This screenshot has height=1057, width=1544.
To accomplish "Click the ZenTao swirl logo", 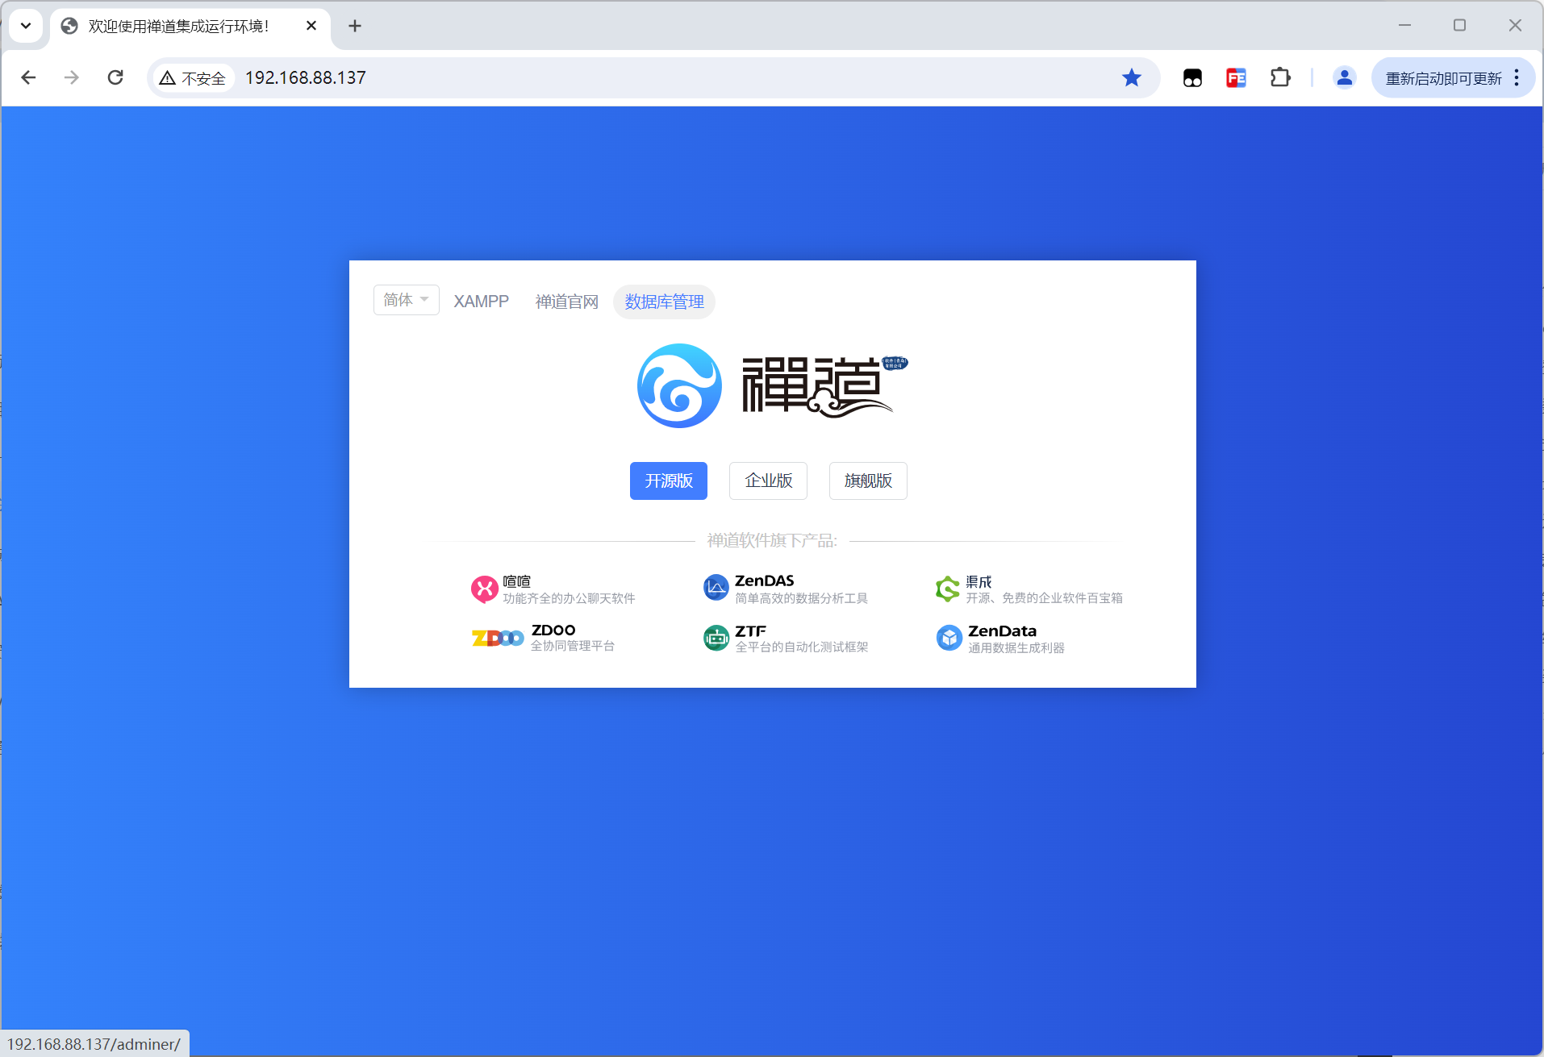I will click(x=679, y=386).
